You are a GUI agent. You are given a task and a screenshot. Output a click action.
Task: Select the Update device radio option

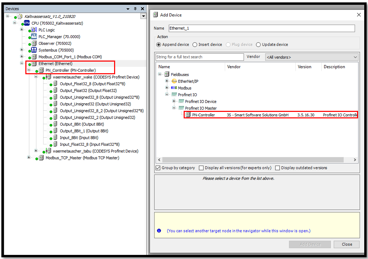[x=258, y=44]
